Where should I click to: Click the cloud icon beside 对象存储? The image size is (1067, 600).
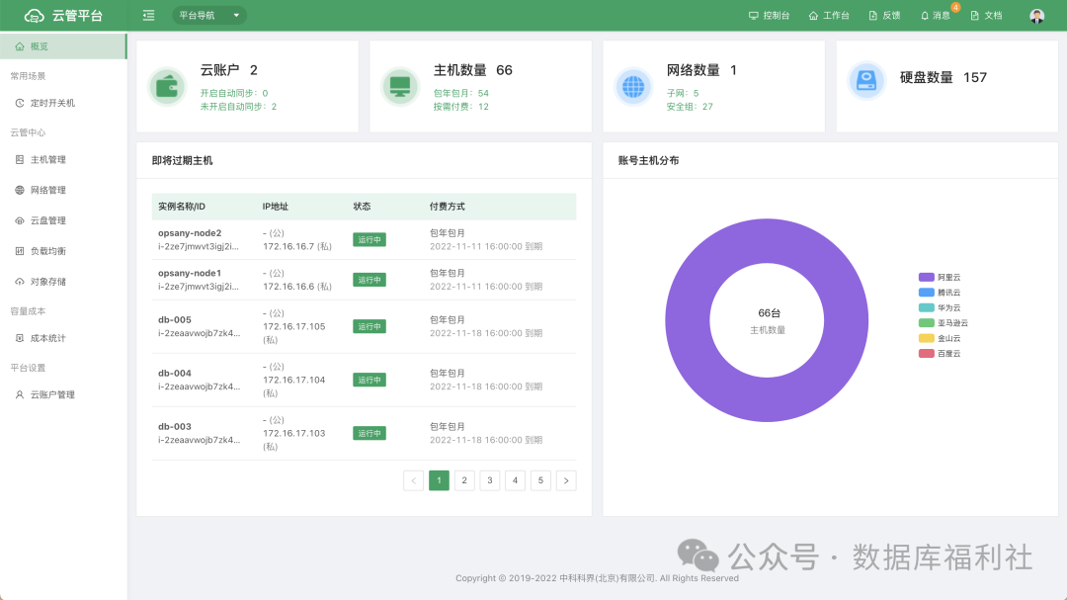20,282
